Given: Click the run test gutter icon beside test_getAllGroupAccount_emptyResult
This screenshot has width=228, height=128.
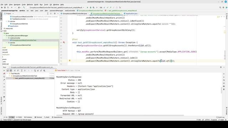Looking at the screenshot, I should coord(64,42).
